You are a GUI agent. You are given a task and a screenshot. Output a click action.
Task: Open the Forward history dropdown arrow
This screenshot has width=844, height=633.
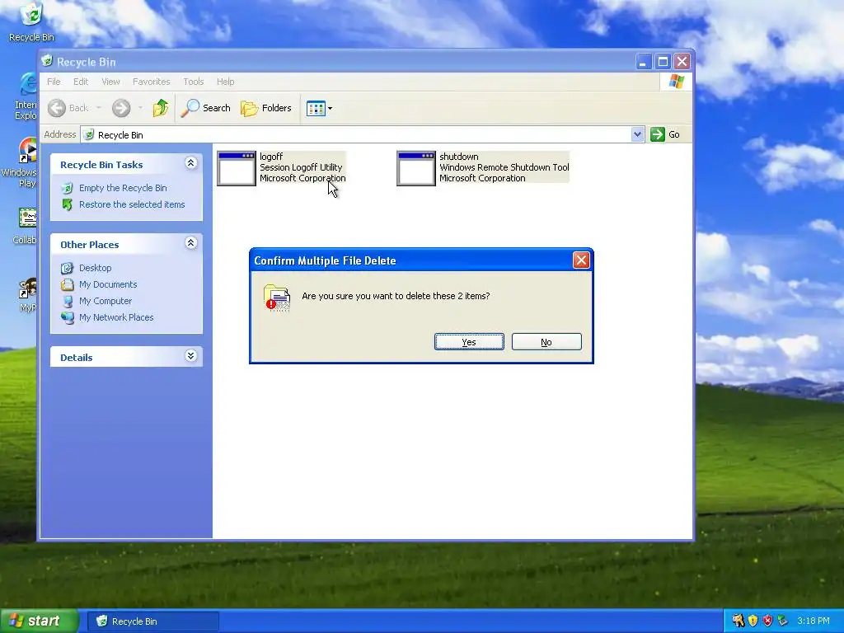pos(140,108)
